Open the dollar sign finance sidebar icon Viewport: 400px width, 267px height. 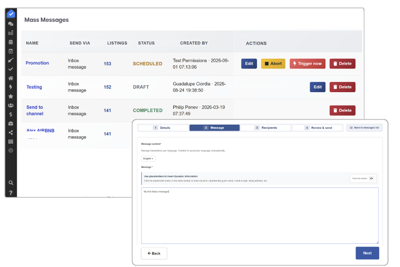[x=11, y=114]
